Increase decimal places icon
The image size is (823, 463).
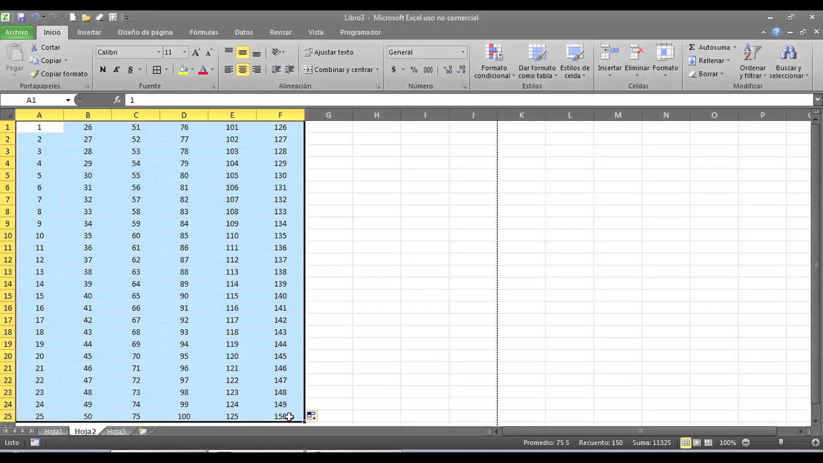(x=448, y=69)
